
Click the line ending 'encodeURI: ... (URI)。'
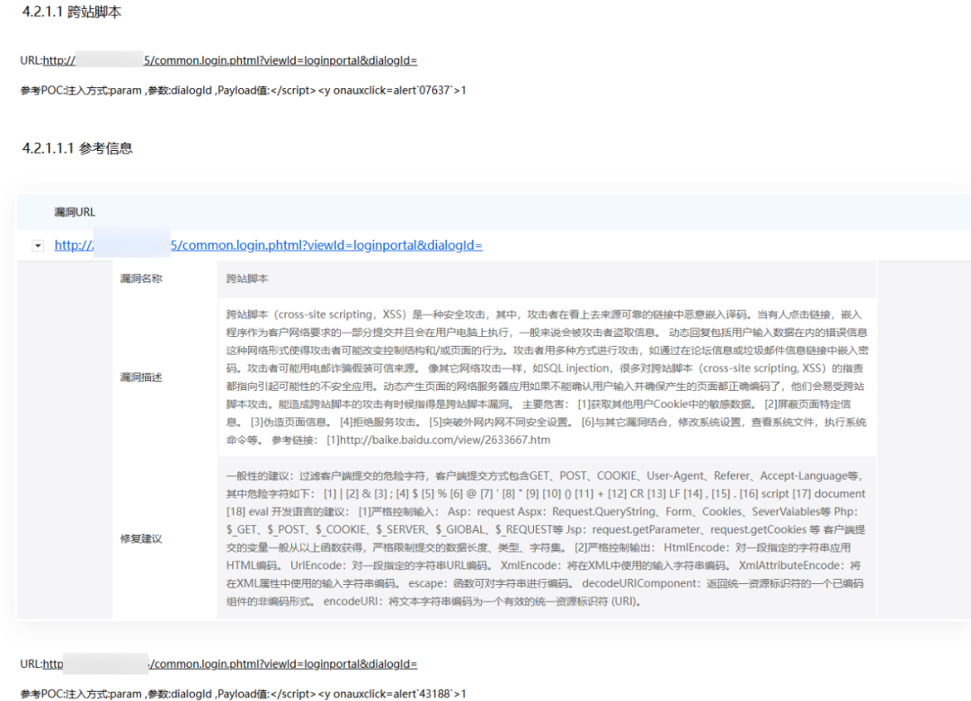pos(434,601)
